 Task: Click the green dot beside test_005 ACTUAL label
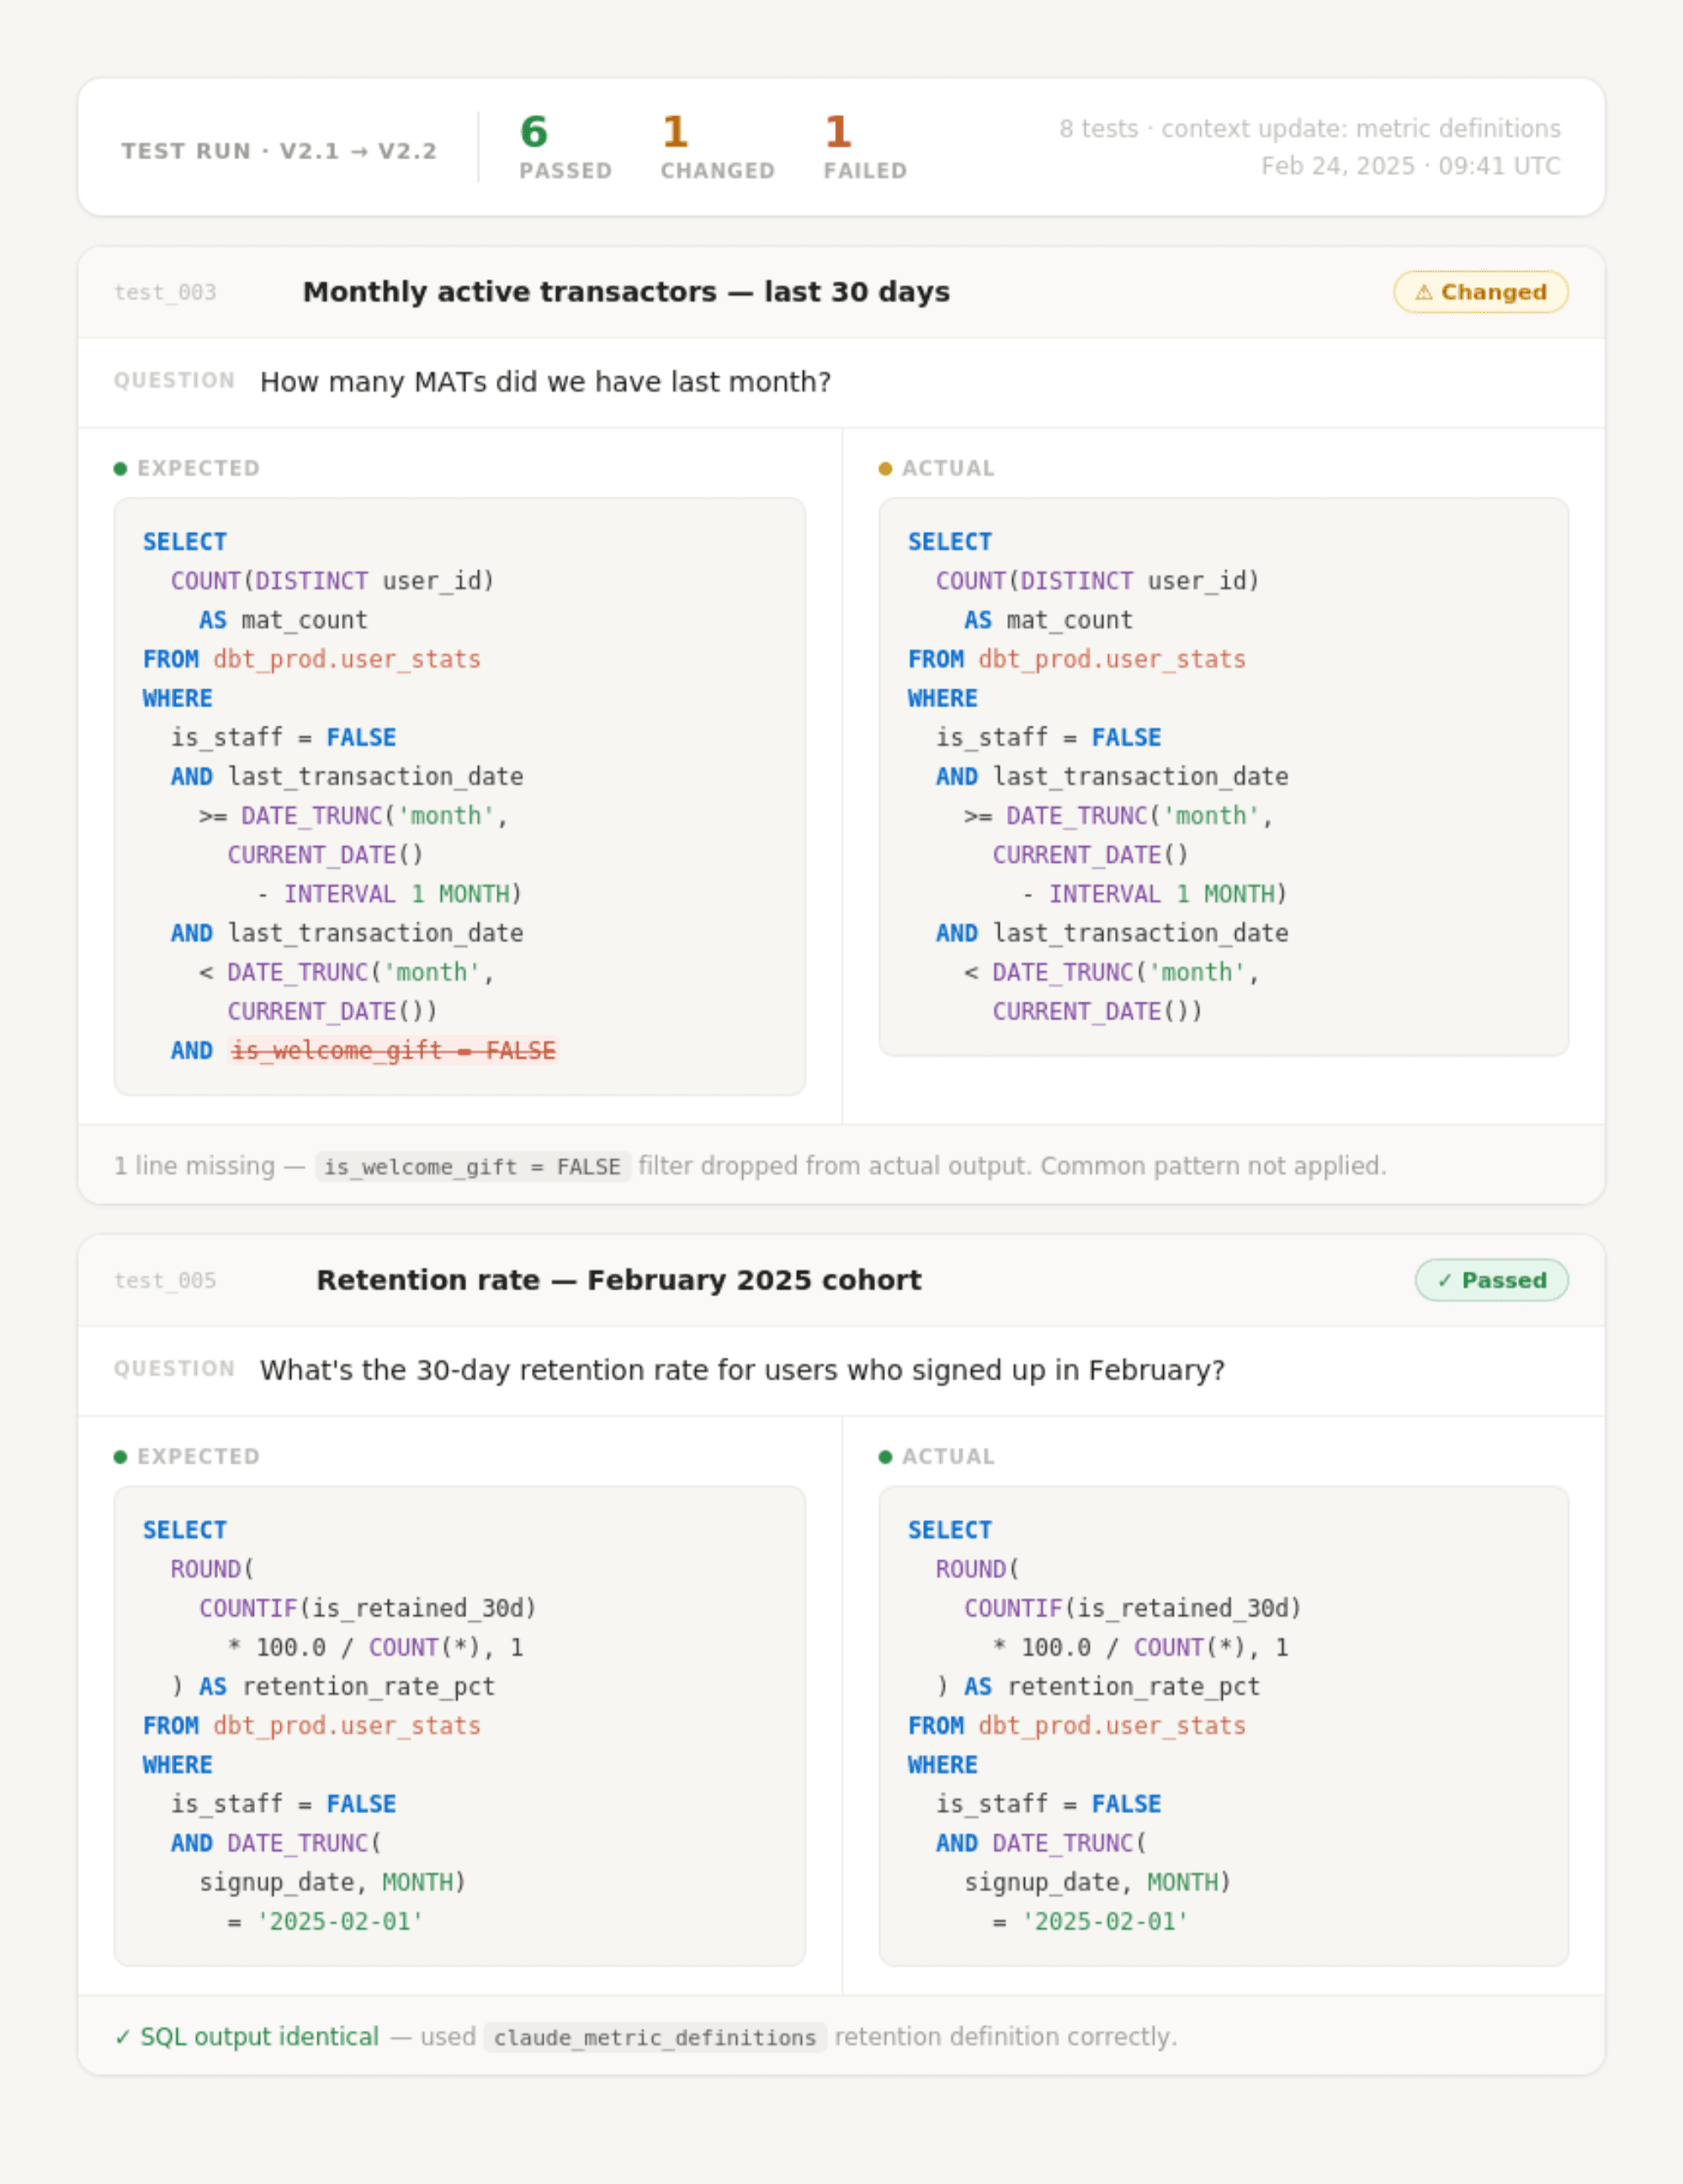tap(885, 1457)
